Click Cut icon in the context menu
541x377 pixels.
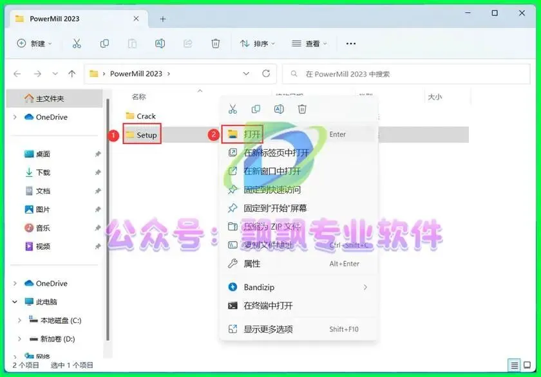tap(233, 109)
